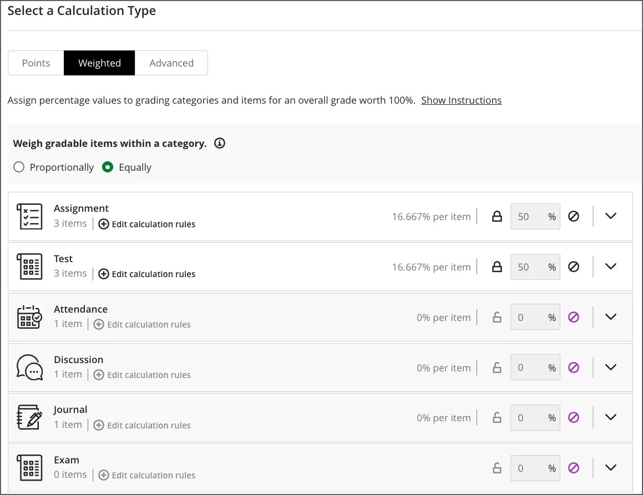
Task: Switch to the Points calculation tab
Action: point(36,63)
